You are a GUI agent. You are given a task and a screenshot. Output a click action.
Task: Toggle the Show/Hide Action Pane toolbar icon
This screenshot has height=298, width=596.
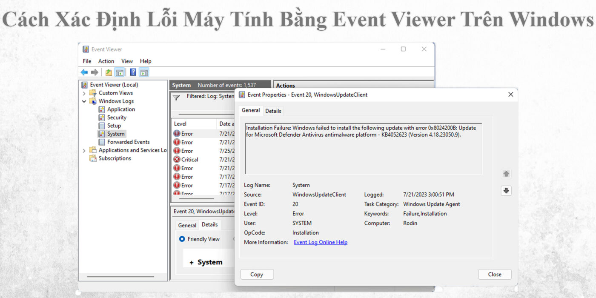(x=144, y=72)
